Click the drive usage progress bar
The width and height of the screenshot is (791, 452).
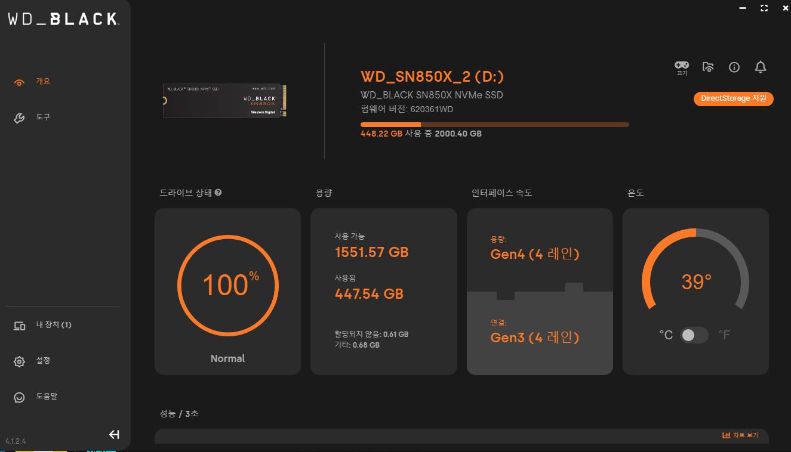click(494, 125)
